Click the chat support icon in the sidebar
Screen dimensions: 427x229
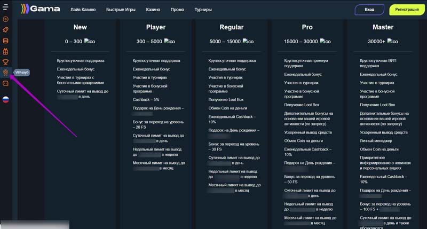(6, 83)
